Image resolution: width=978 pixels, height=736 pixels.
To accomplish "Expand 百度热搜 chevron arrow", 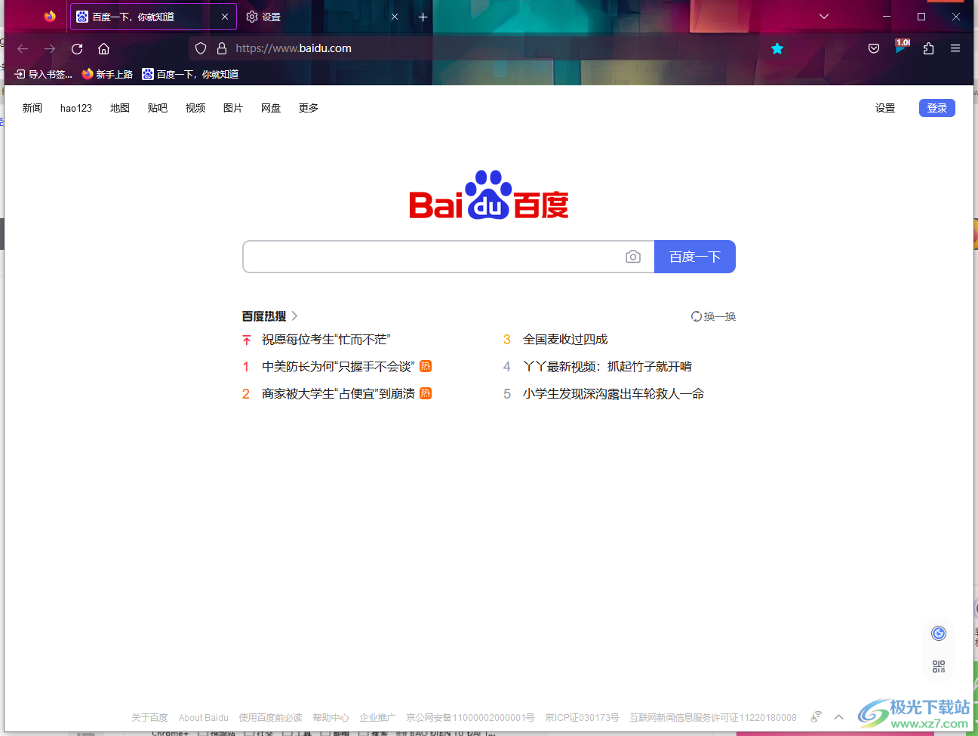I will 294,316.
